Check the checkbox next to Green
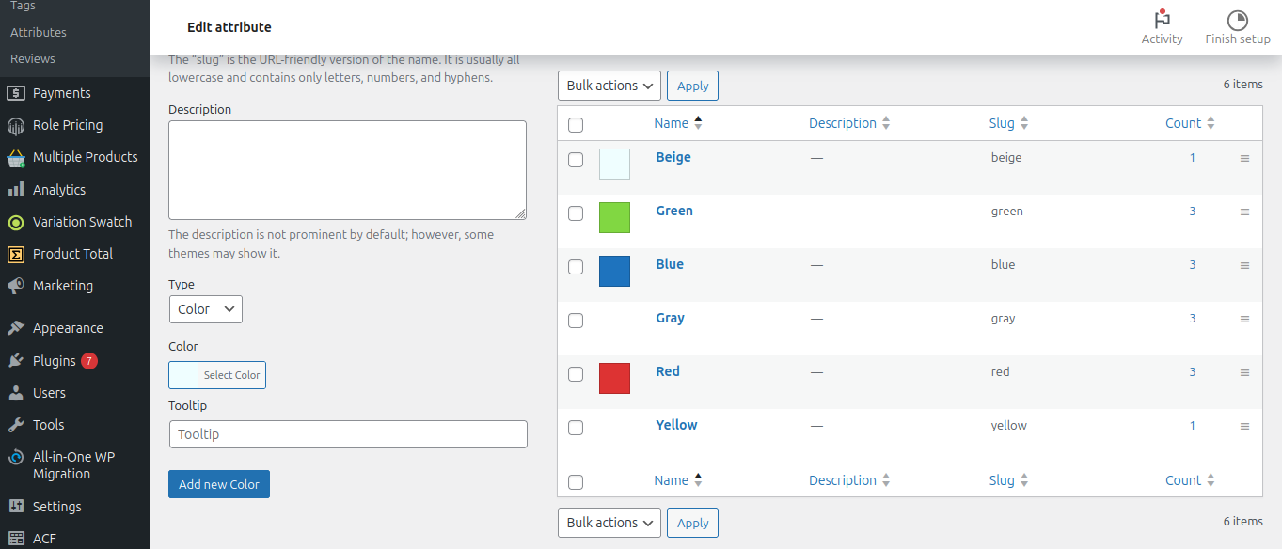 pyautogui.click(x=576, y=213)
